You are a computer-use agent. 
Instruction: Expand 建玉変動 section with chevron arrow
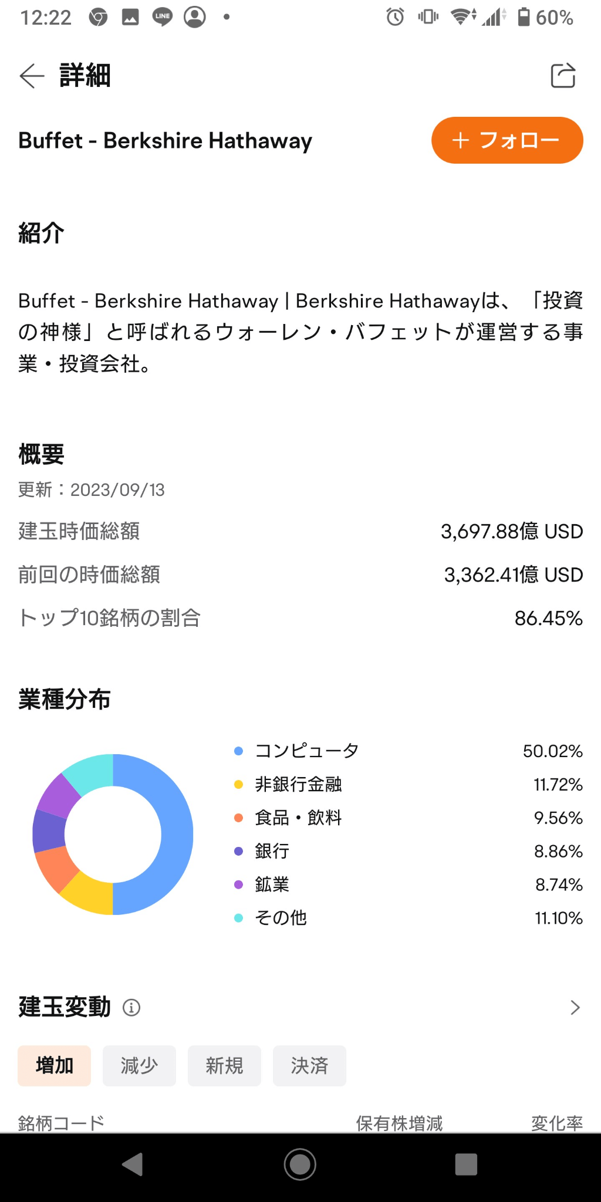click(x=575, y=1008)
